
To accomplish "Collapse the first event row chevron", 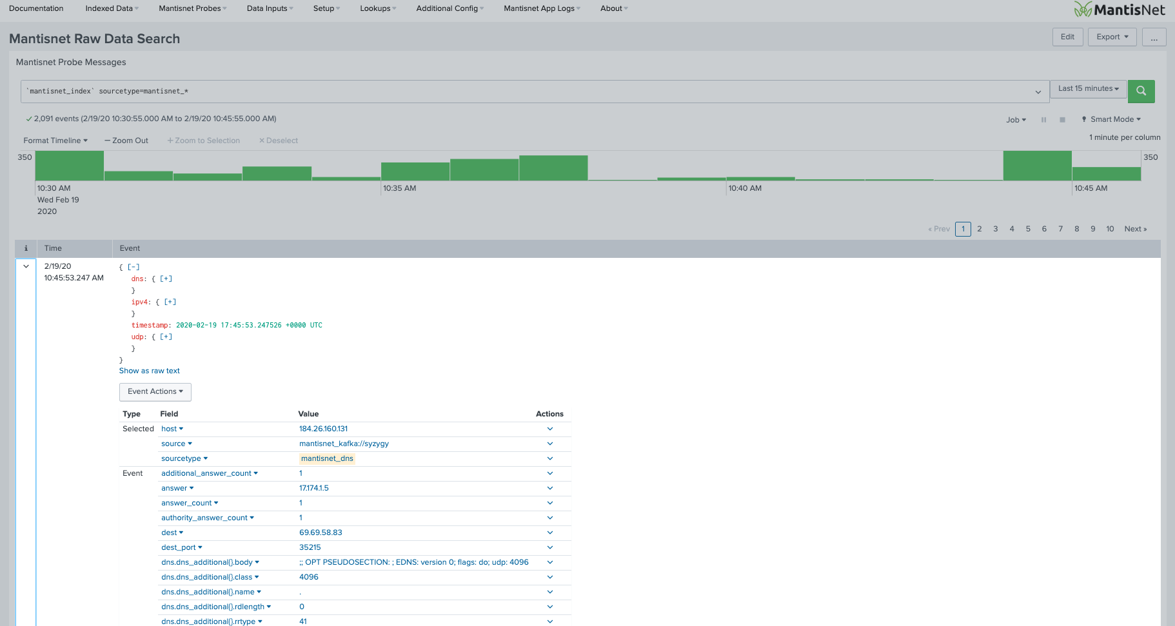I will 26,266.
